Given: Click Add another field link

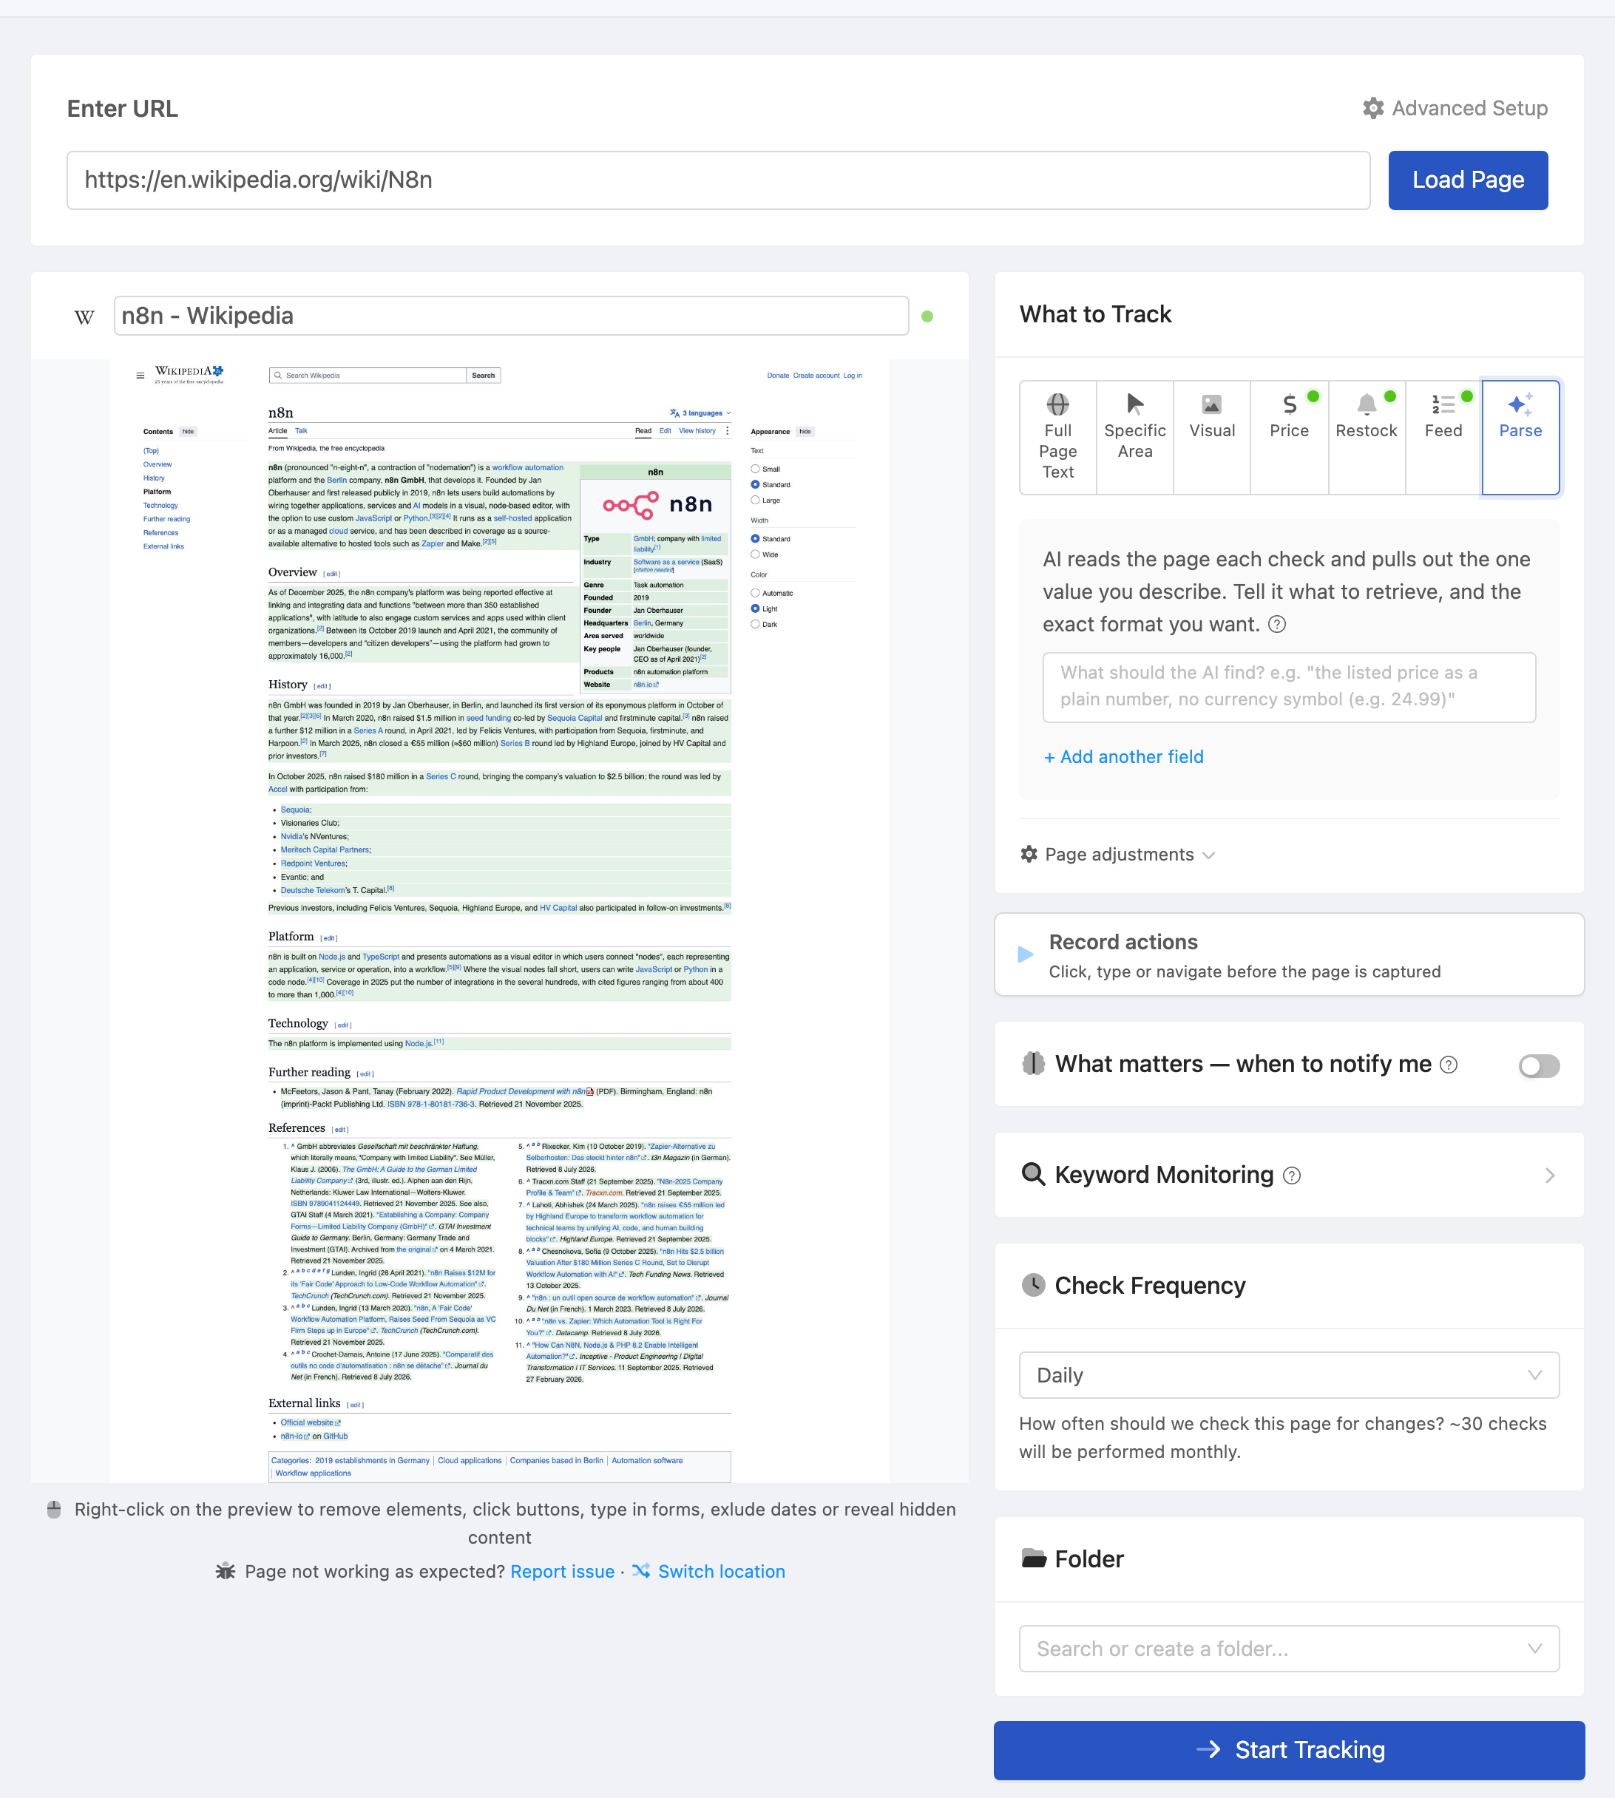Looking at the screenshot, I should coord(1123,756).
